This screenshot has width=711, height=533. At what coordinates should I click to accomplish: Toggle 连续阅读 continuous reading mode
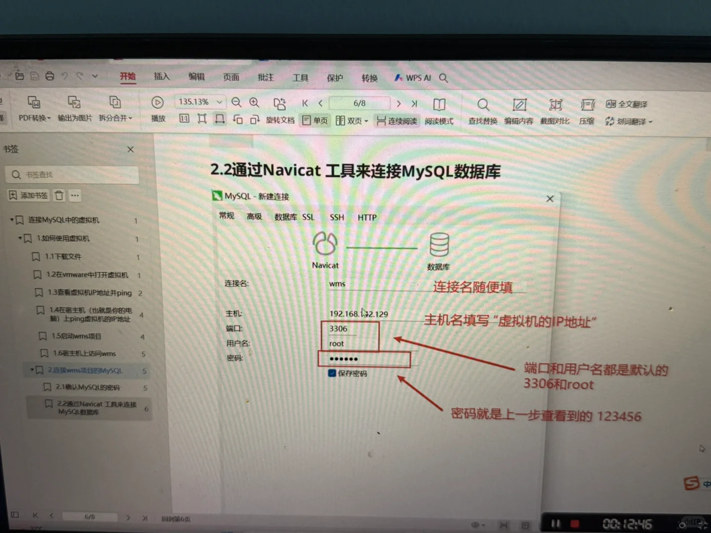point(396,121)
